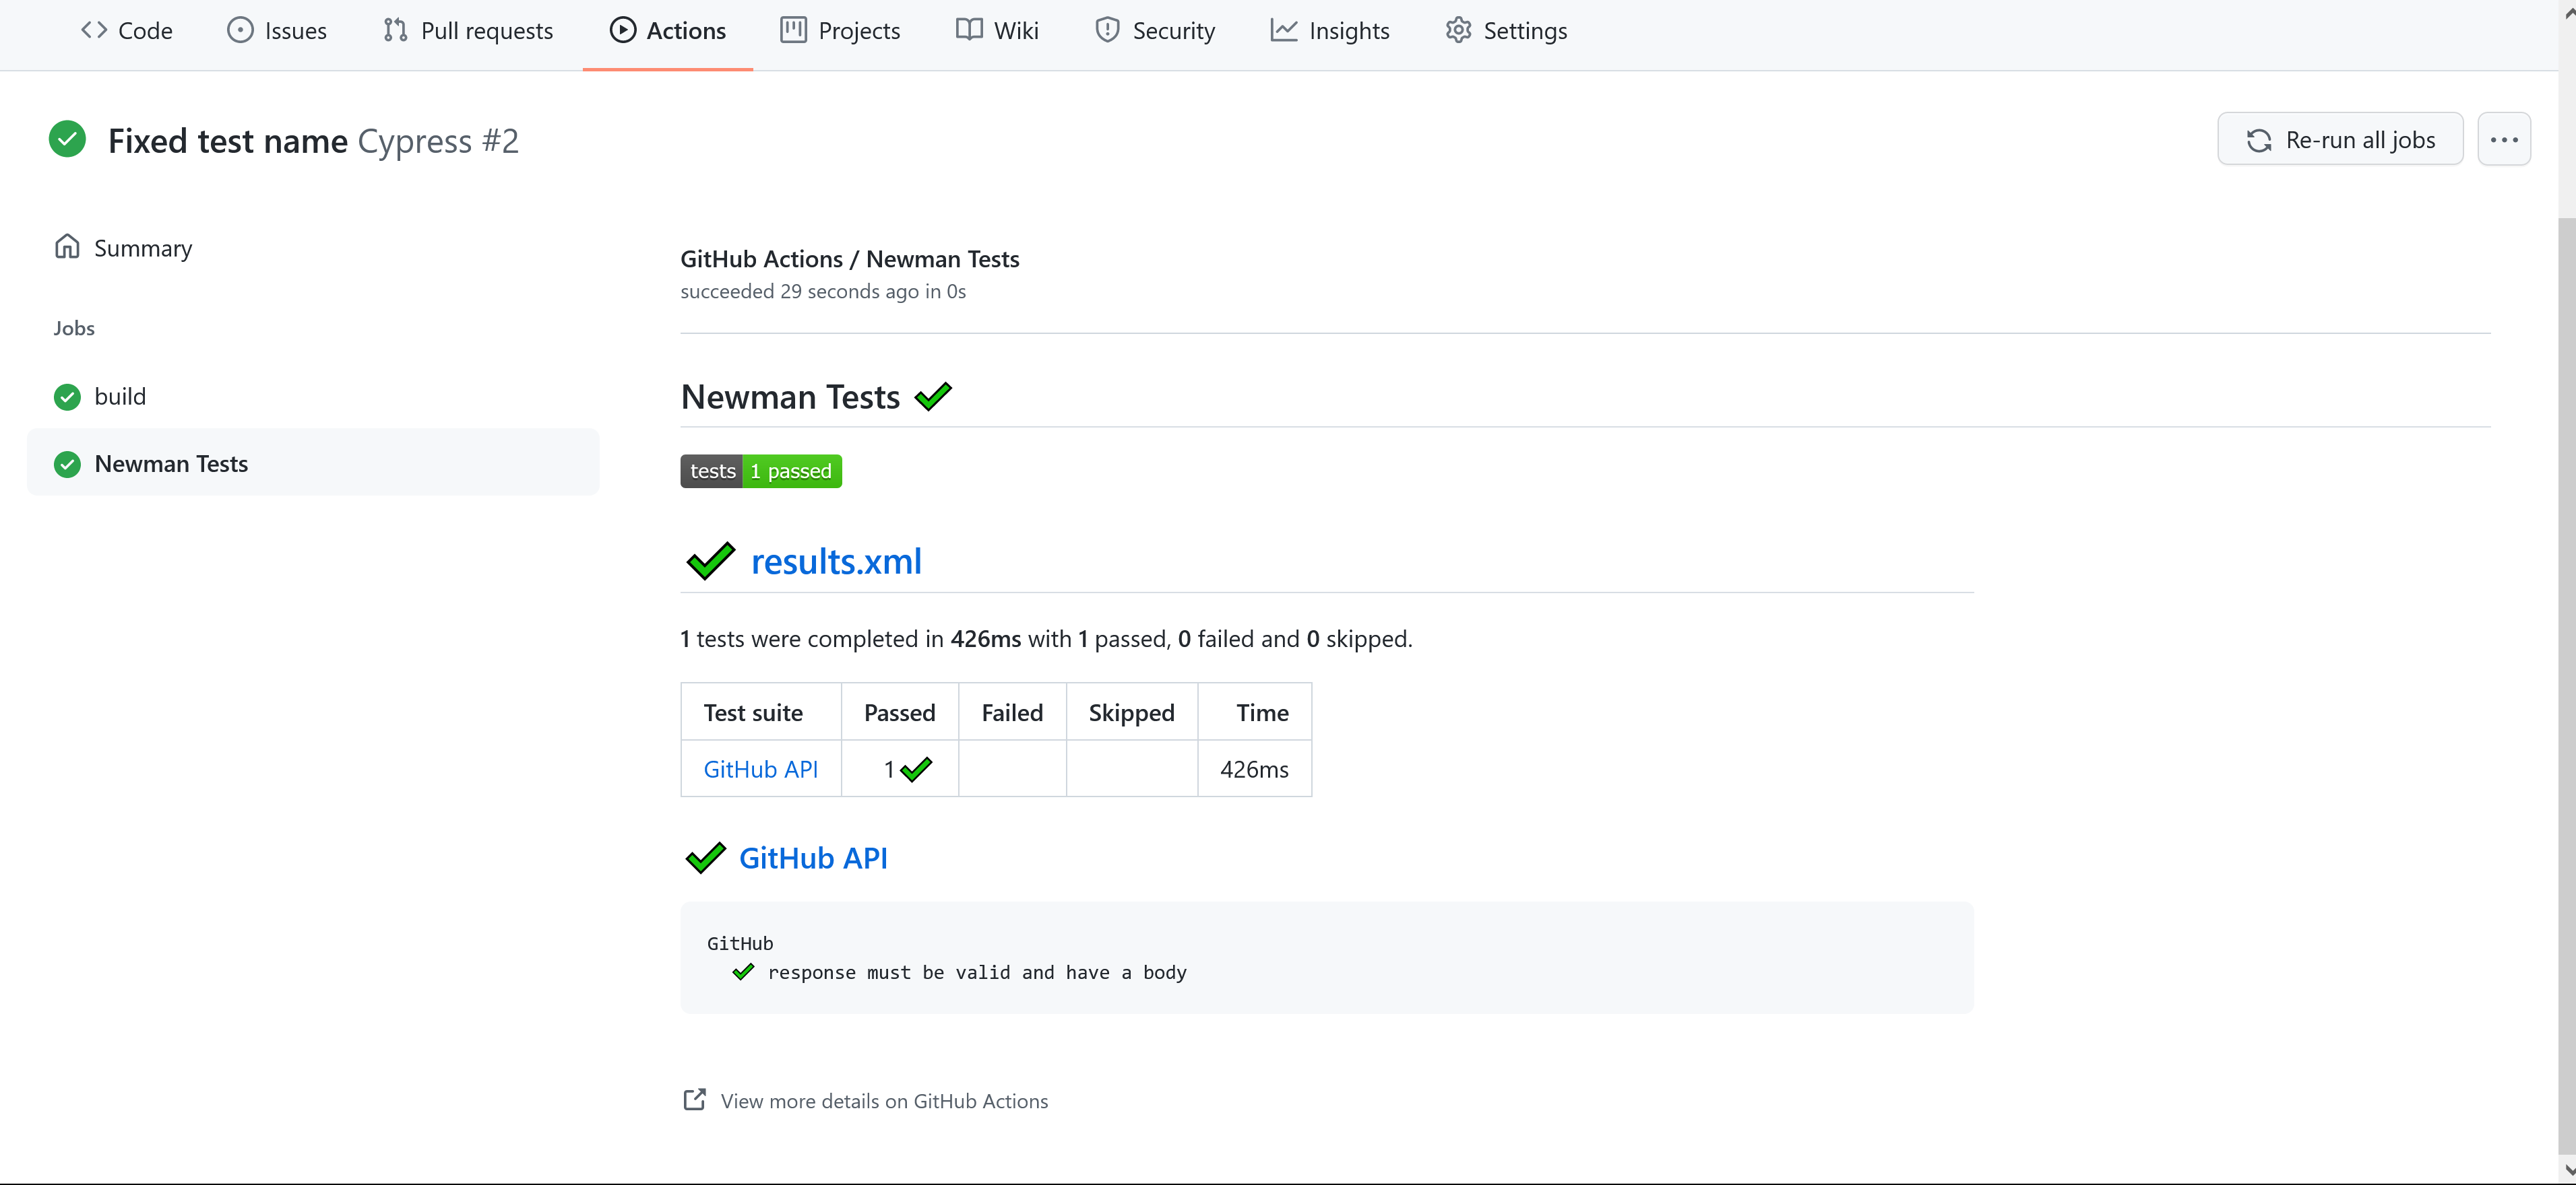Open the Code tab
2576x1185 pixels.
(x=126, y=31)
